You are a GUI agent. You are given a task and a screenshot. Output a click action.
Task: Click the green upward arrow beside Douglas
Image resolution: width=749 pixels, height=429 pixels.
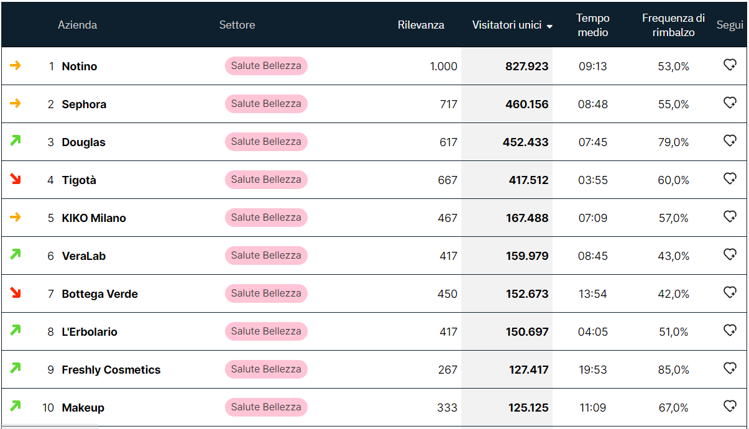(x=16, y=141)
